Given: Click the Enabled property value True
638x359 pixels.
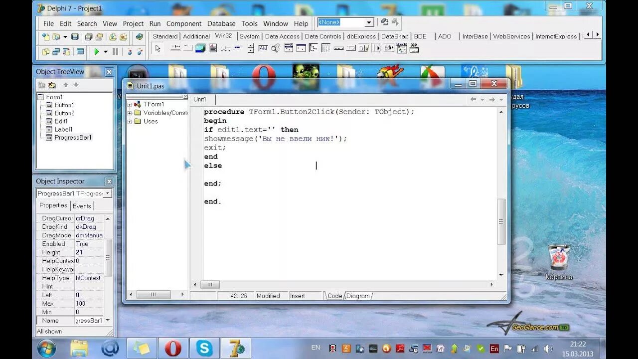Looking at the screenshot, I should click(x=89, y=244).
